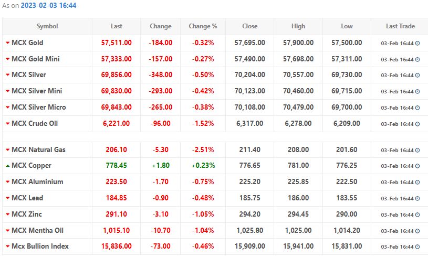Click the Close column header
Viewport: 428px width, 257px height.
pyautogui.click(x=250, y=26)
